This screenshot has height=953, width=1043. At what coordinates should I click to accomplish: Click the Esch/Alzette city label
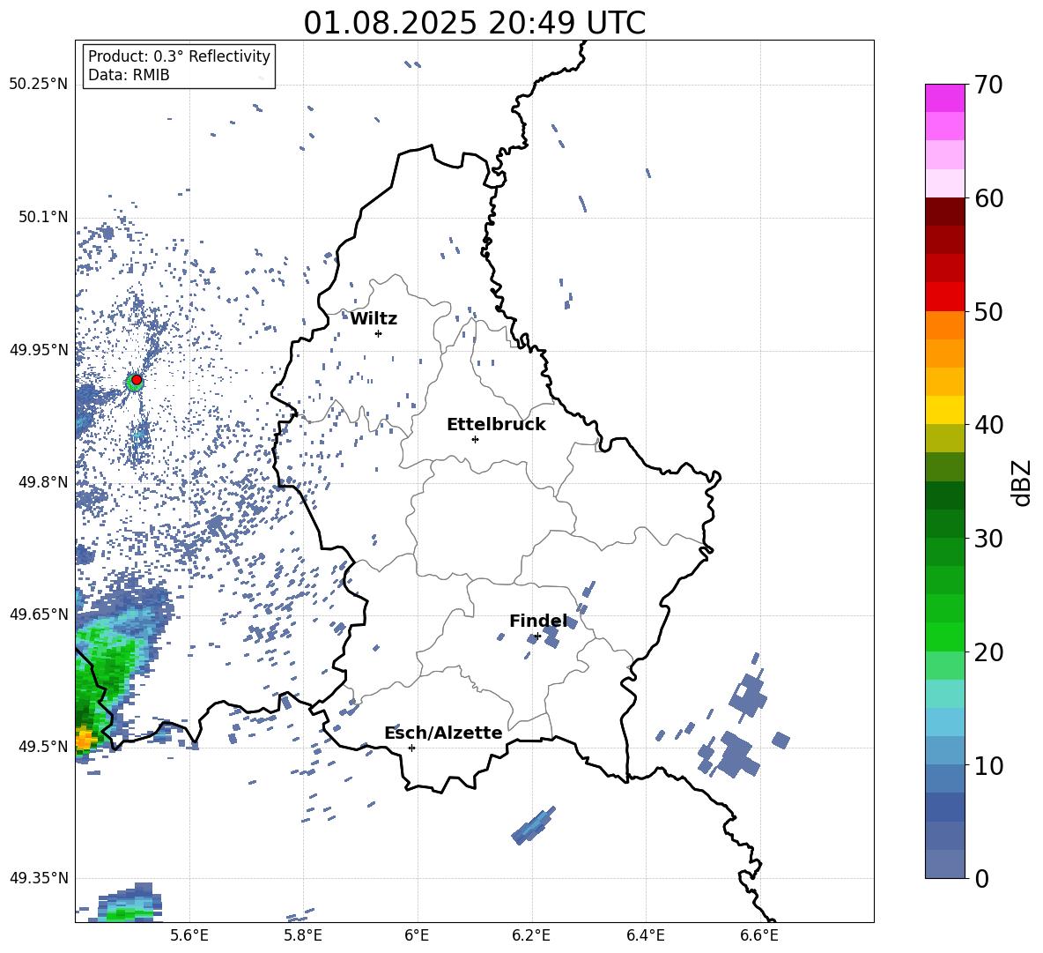coord(443,733)
